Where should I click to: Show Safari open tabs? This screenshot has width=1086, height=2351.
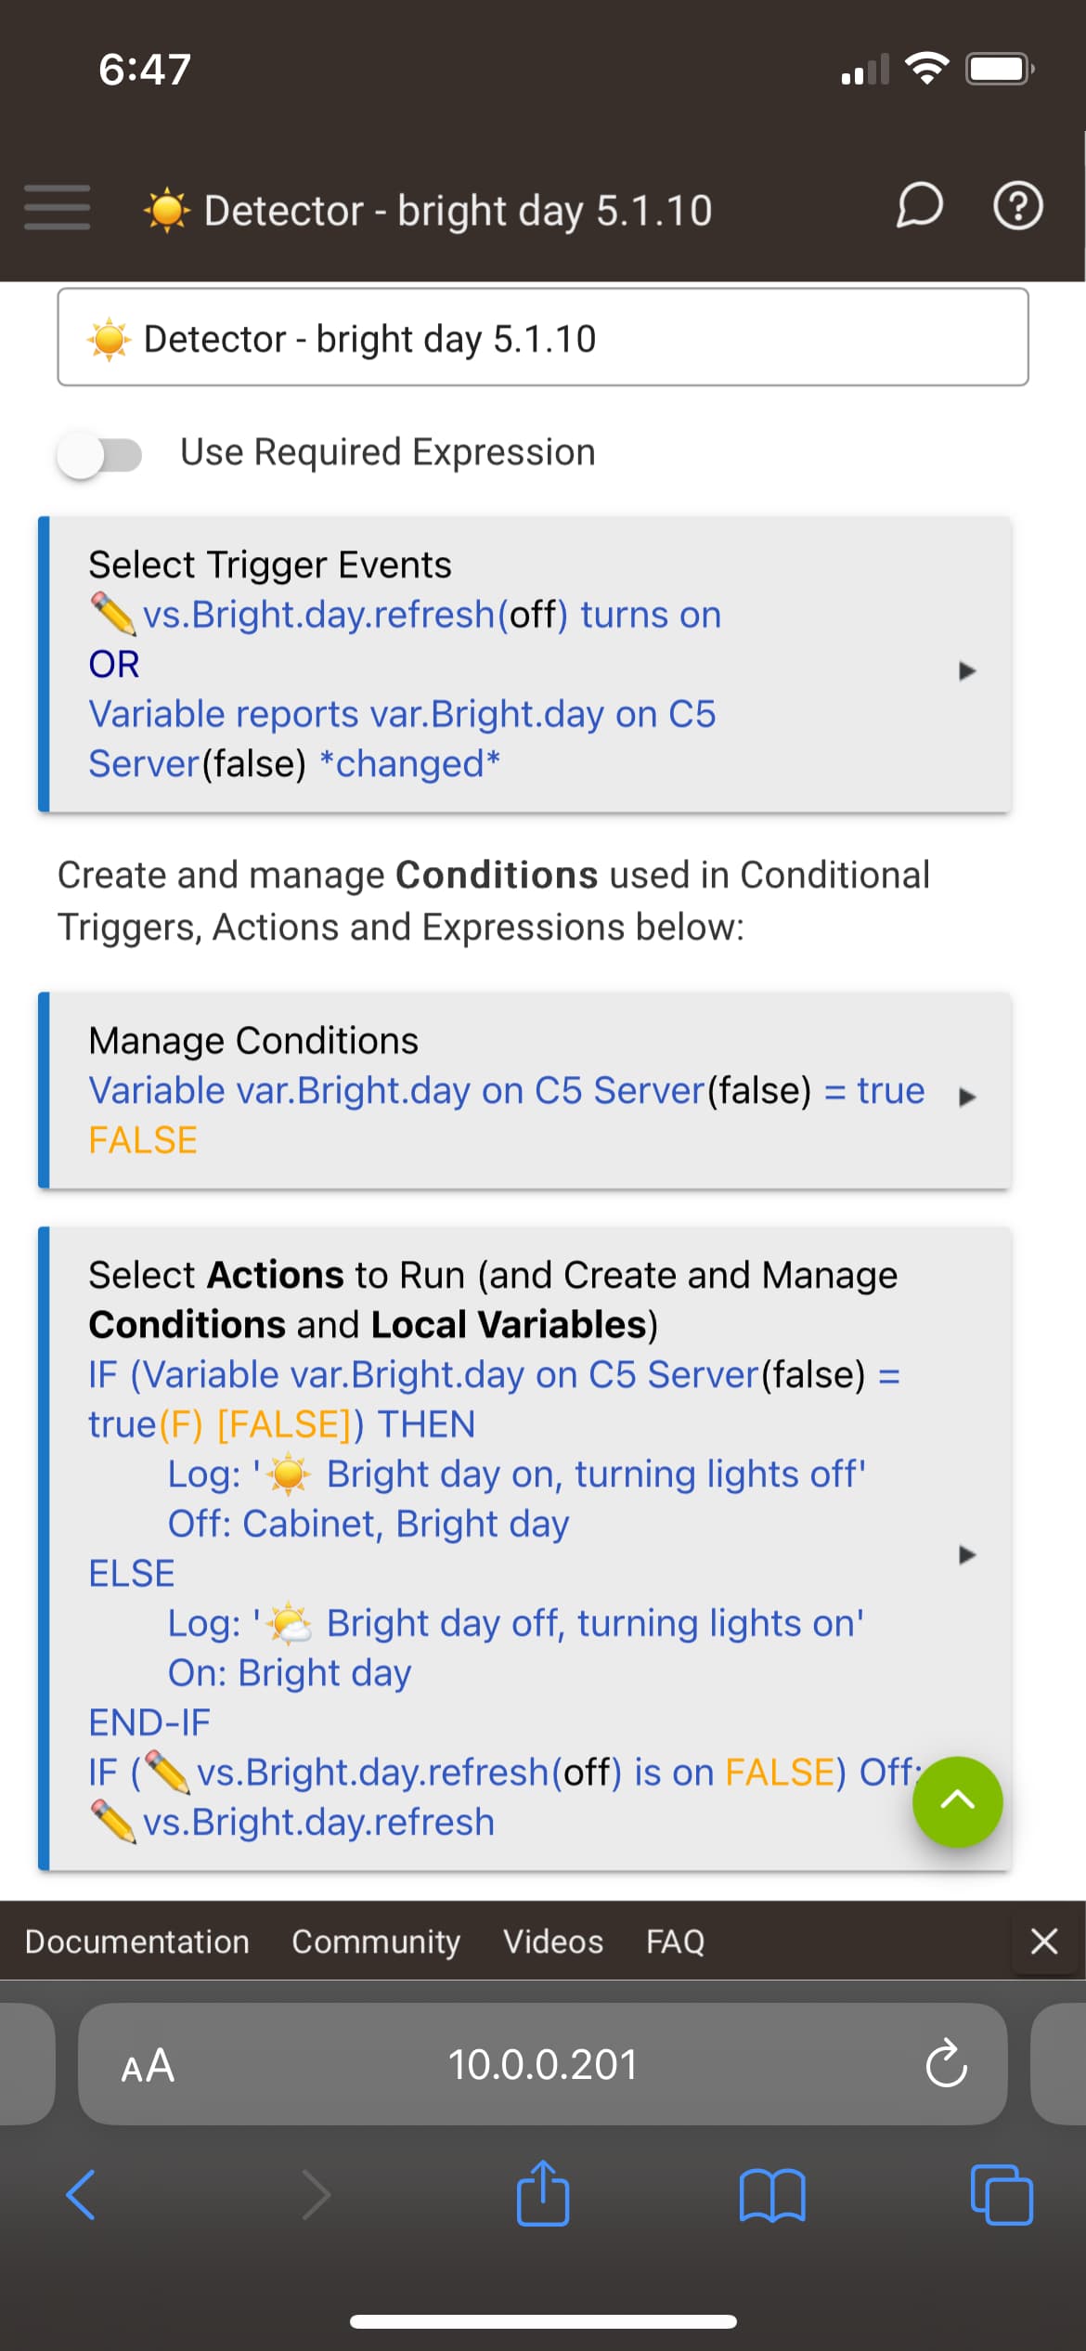click(x=1002, y=2195)
